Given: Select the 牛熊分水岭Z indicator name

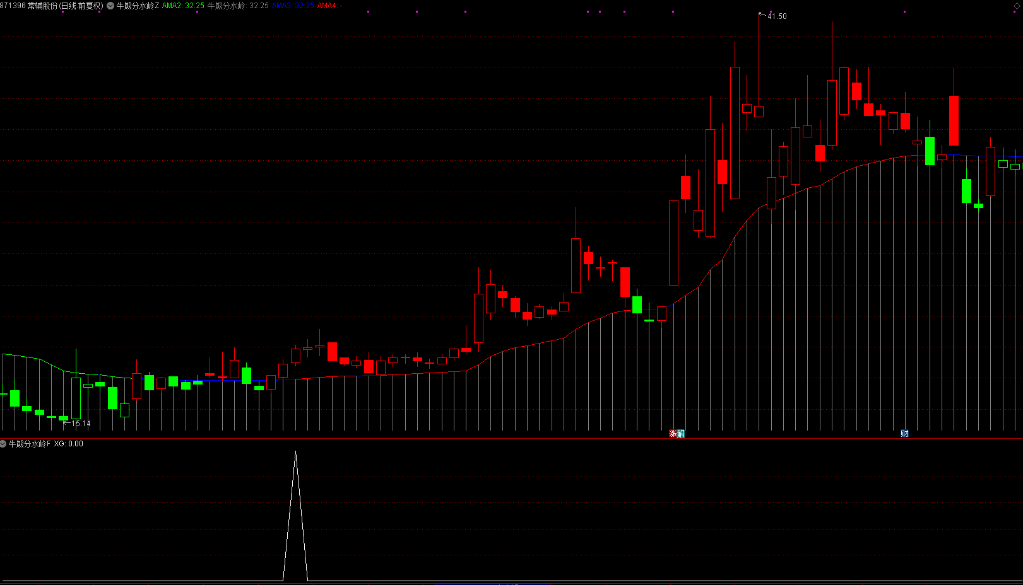Looking at the screenshot, I should pyautogui.click(x=138, y=6).
